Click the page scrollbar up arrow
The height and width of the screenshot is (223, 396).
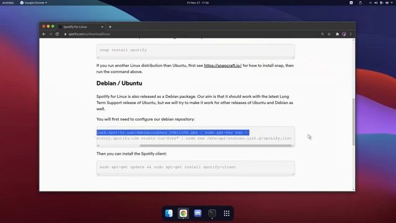(x=353, y=40)
